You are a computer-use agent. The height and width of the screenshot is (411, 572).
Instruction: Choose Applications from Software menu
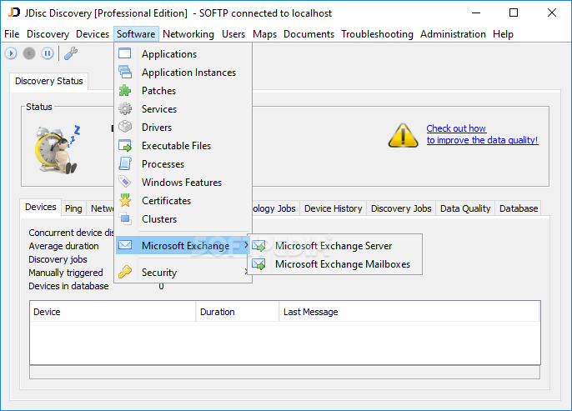click(183, 53)
